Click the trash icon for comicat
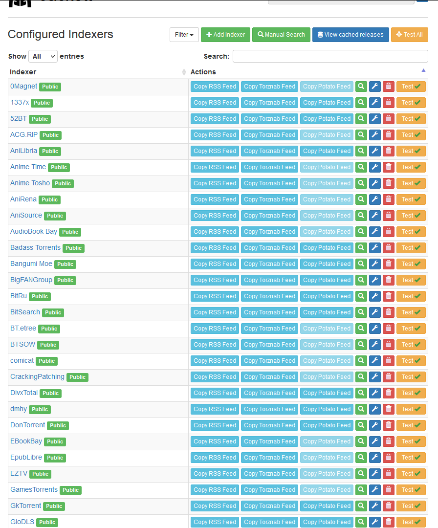The image size is (438, 528). (389, 361)
